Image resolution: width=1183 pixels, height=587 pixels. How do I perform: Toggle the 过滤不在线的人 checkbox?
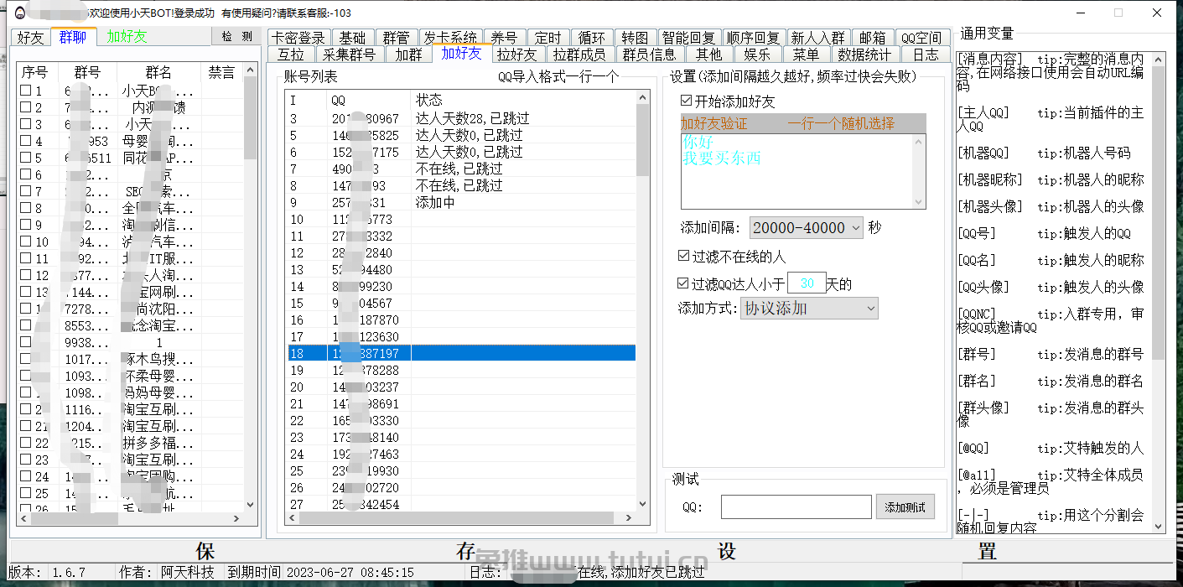click(x=683, y=256)
